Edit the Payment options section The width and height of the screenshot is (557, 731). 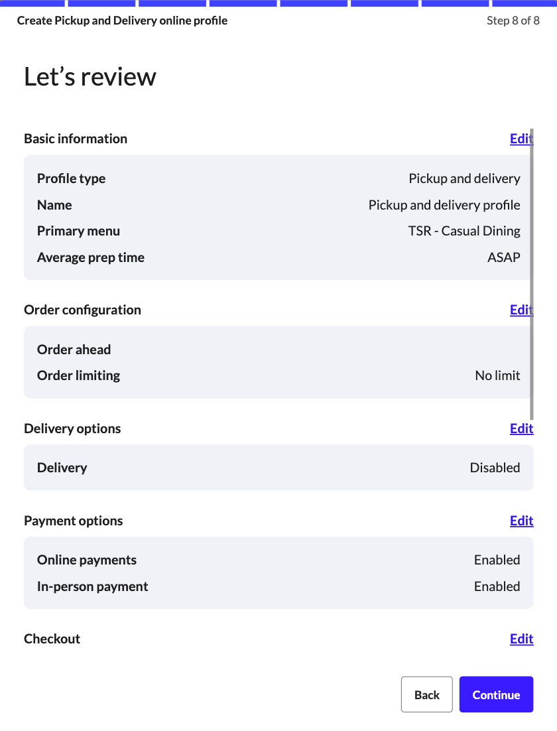pos(521,521)
